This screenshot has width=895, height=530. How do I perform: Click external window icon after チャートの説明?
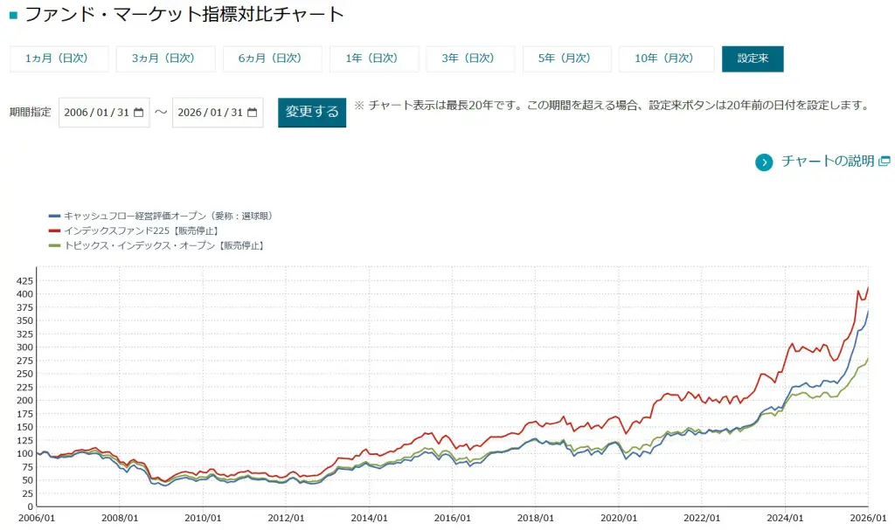pos(885,161)
